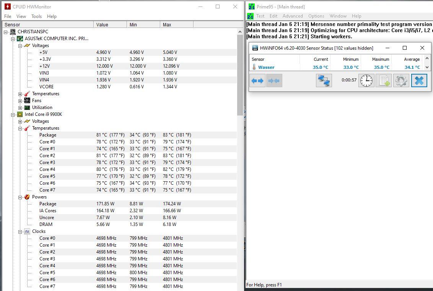Click HWiNFO sensor list scroll down arrow
433x291 pixels.
click(x=427, y=67)
